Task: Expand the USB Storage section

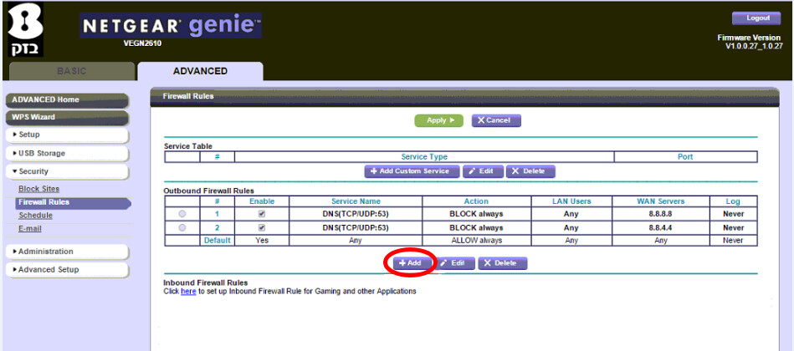Action: tap(67, 153)
